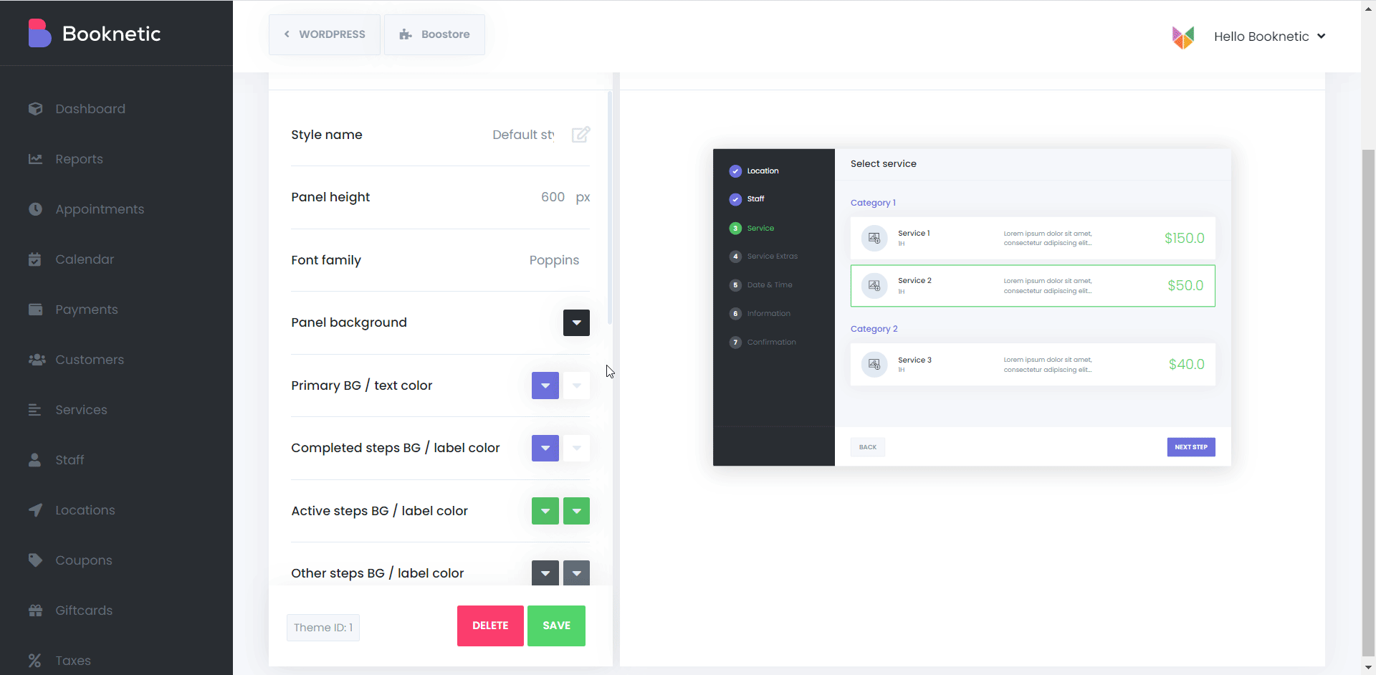The height and width of the screenshot is (675, 1376).
Task: Select the Service 2 card in preview
Action: (x=1033, y=286)
